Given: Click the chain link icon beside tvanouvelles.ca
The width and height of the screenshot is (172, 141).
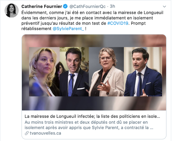Looking at the screenshot, I should click(27, 133).
